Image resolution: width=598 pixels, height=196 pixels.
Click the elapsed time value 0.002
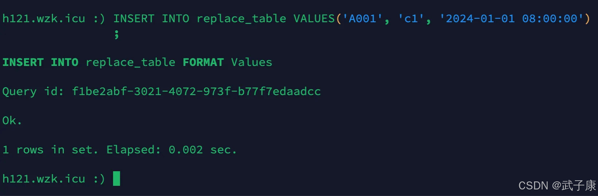(186, 150)
